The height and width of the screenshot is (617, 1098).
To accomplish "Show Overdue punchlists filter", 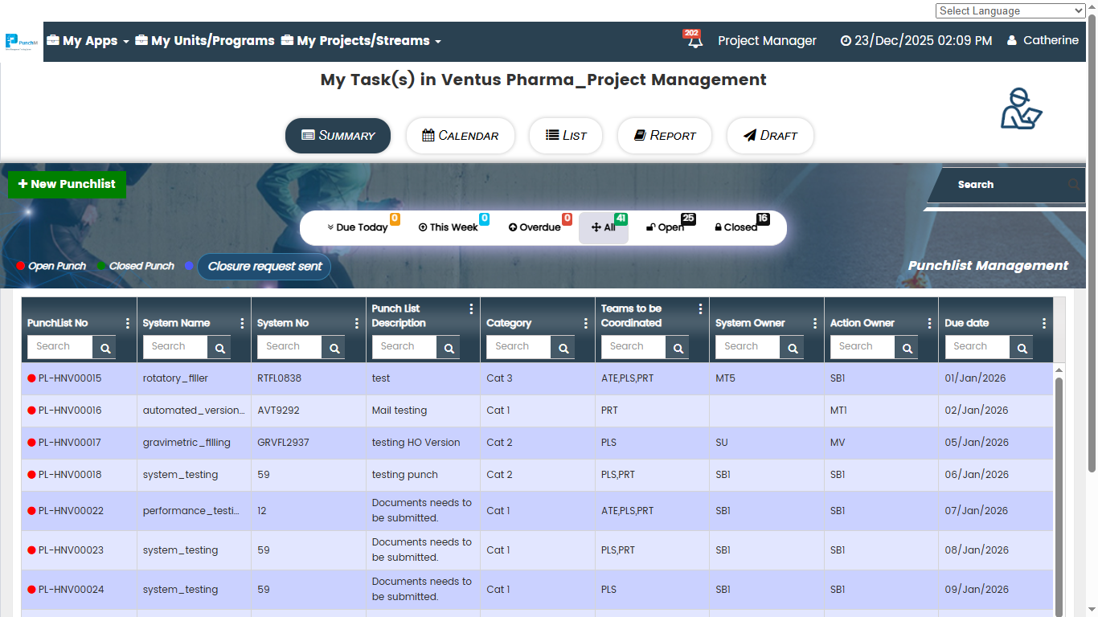I will point(535,227).
